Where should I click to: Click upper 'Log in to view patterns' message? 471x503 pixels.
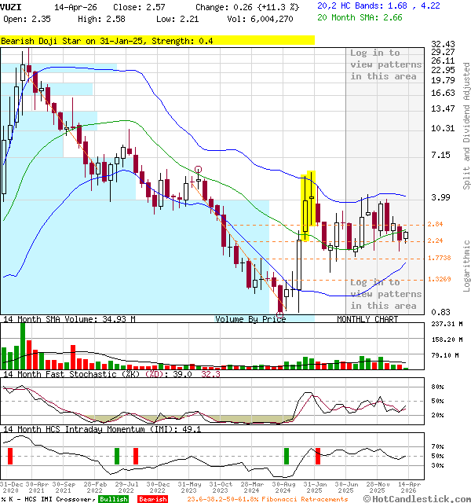click(383, 64)
